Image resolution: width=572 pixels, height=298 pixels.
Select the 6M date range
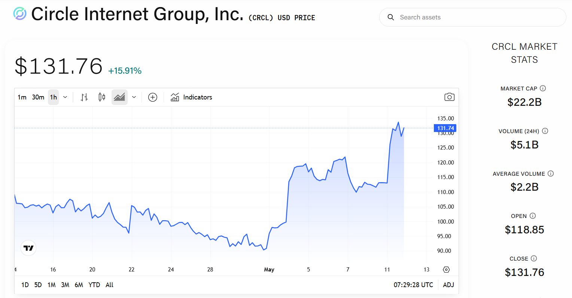[79, 285]
